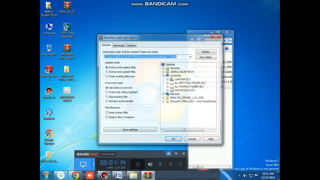Open the Windows Start menu

(46, 175)
